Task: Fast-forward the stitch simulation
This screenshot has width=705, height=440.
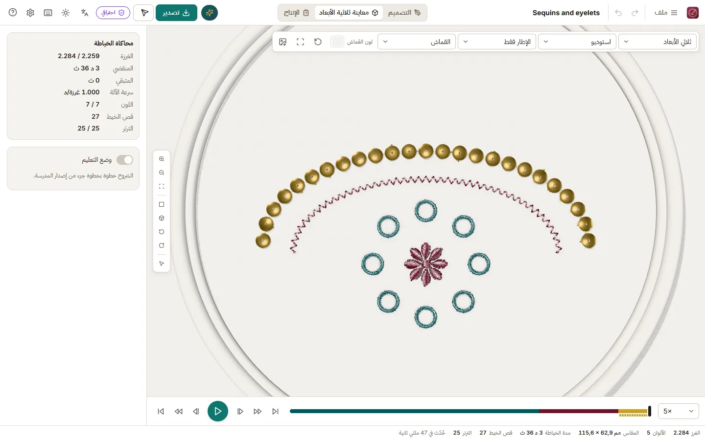Action: click(258, 411)
